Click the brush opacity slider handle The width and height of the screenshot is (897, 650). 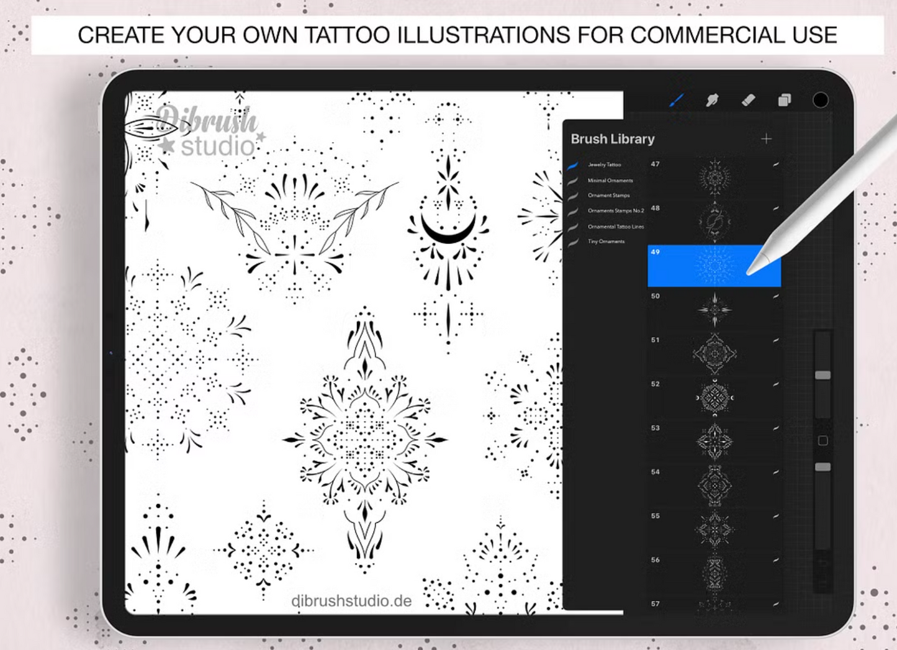(823, 467)
